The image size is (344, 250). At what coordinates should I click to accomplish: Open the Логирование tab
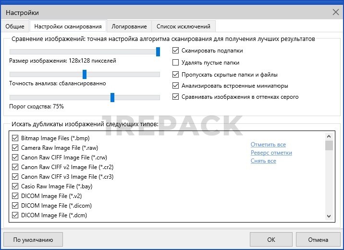pos(128,26)
